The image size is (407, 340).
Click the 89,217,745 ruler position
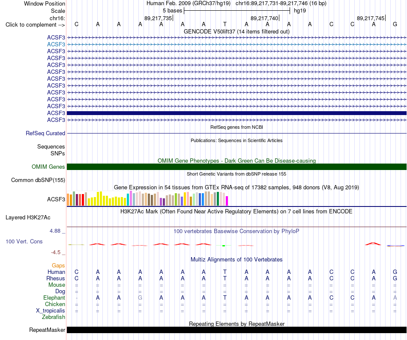371,18
